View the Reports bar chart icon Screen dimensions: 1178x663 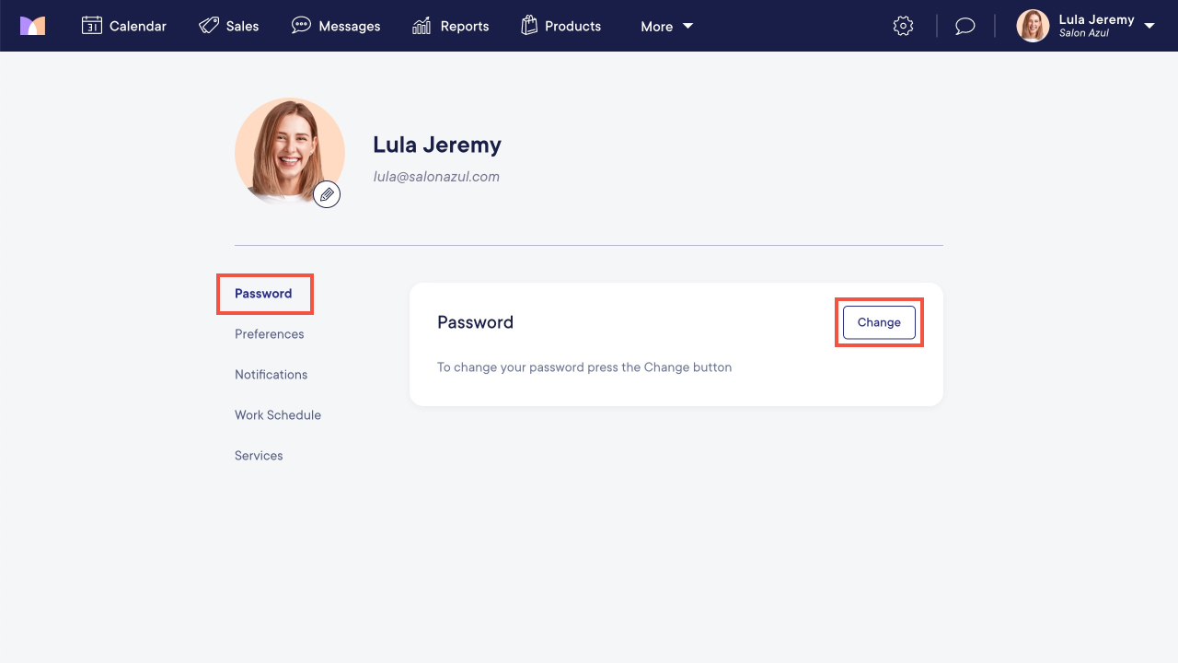tap(421, 26)
